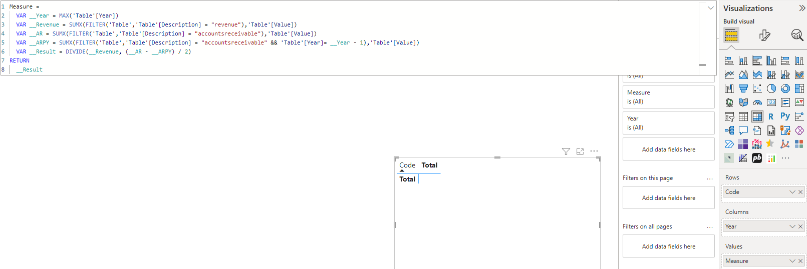Sort by the Code column header
The height and width of the screenshot is (269, 807).
pyautogui.click(x=407, y=165)
